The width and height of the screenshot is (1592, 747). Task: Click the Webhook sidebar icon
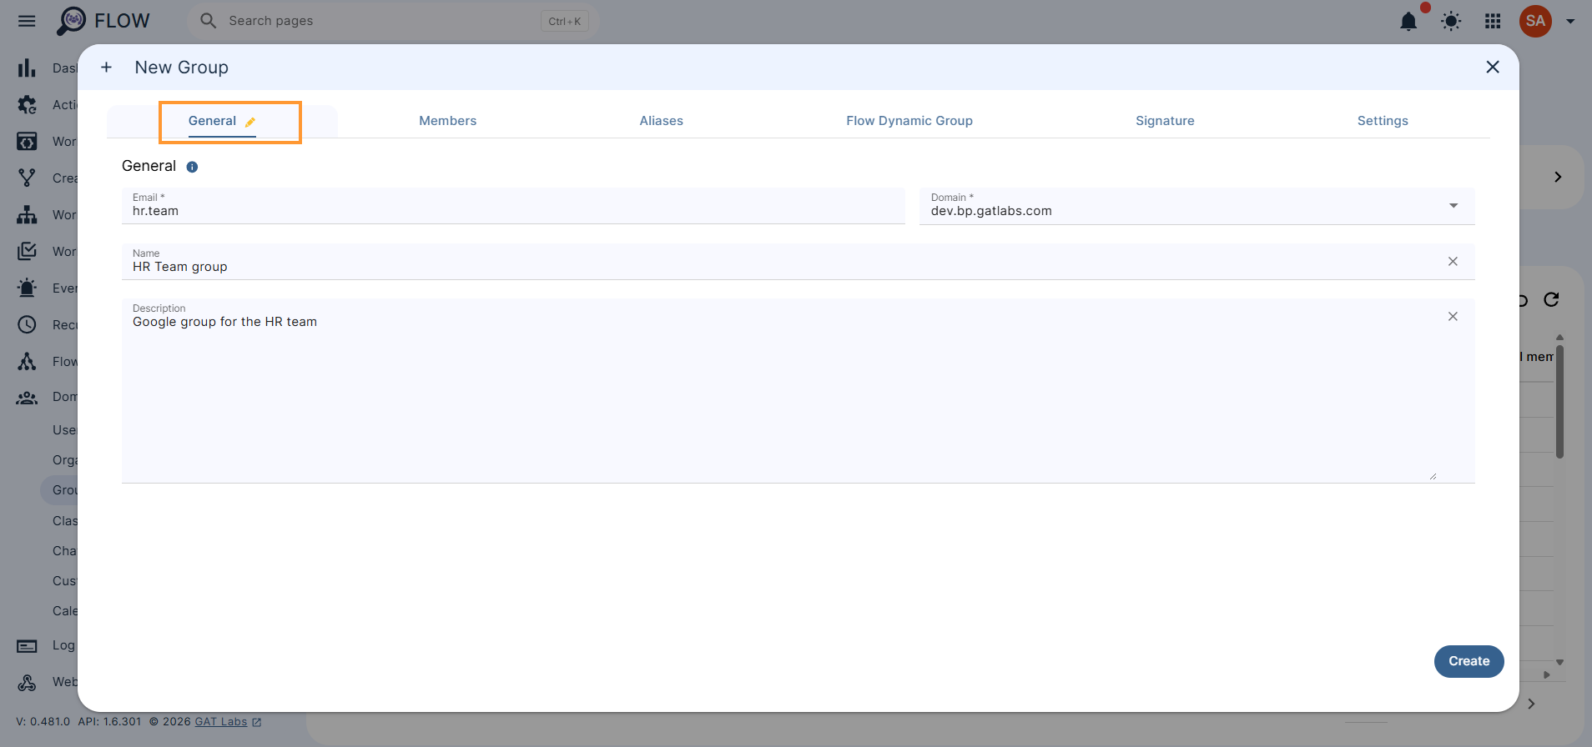point(27,682)
